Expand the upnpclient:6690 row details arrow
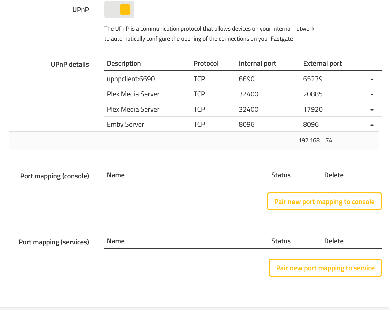 tap(372, 80)
